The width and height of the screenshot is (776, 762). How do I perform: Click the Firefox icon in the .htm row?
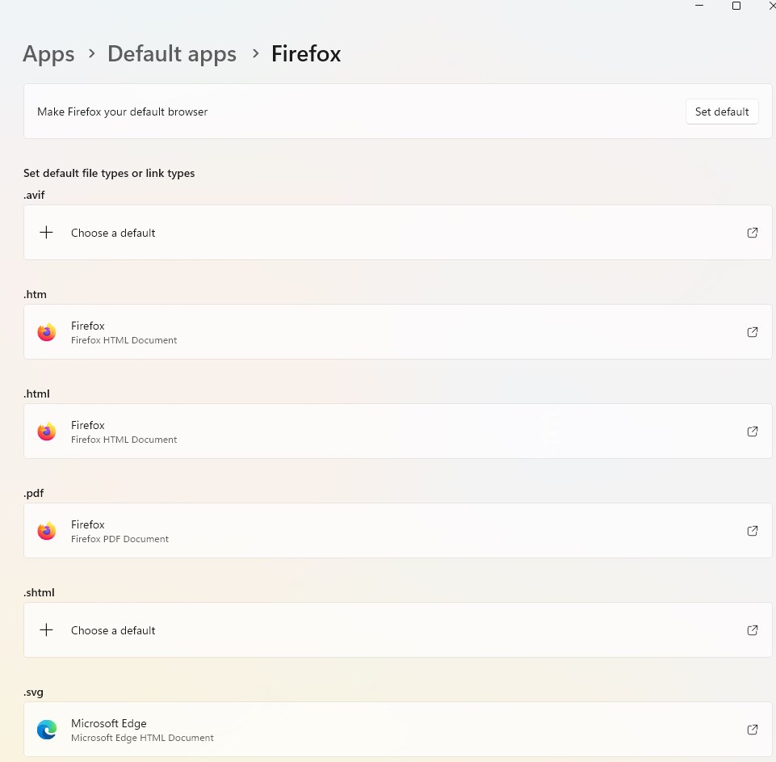pos(47,332)
